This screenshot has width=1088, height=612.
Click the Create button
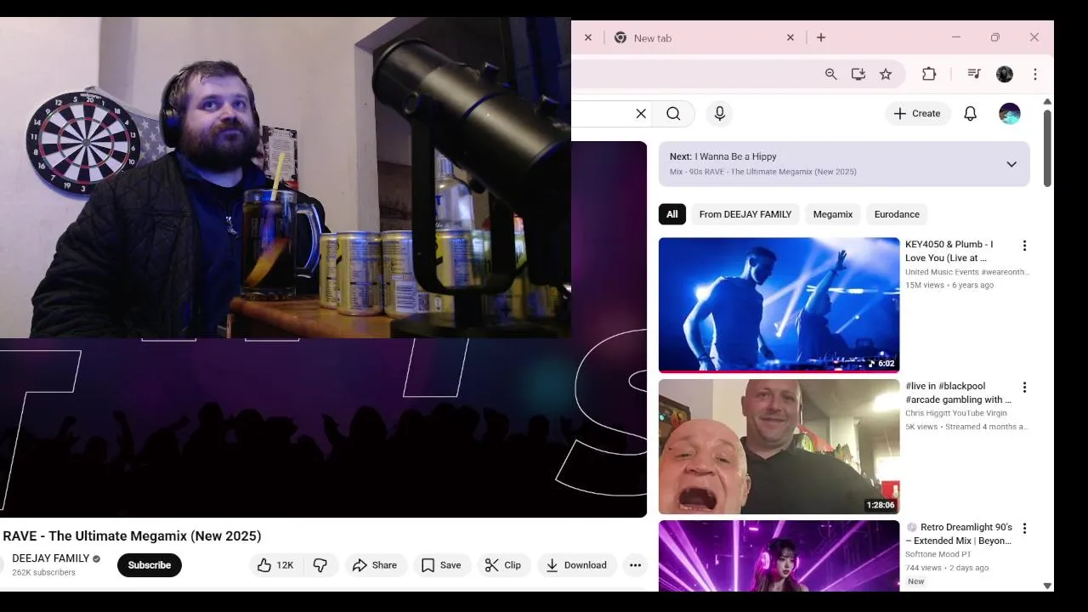coord(917,114)
